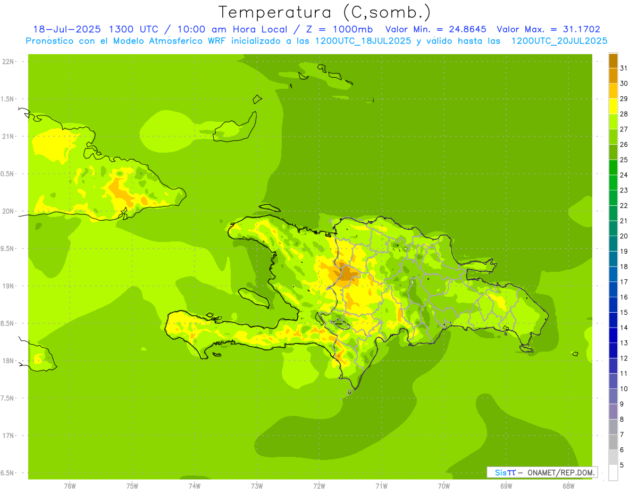Click the '8.5N' latitude axis label
Screen dimensions: 638x493
(7, 323)
